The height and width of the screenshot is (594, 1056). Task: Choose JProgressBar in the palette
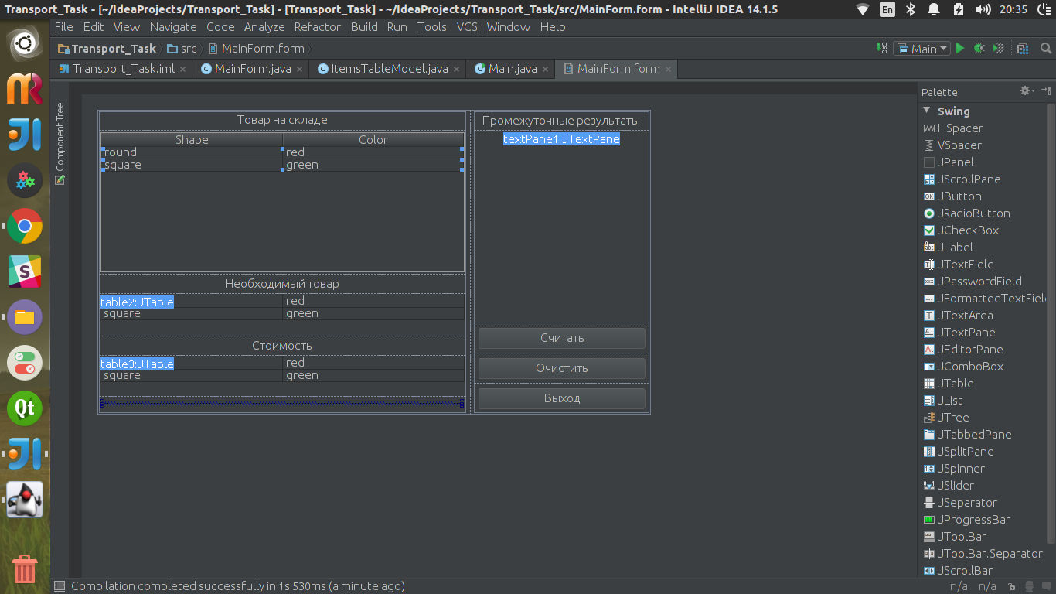coord(967,520)
